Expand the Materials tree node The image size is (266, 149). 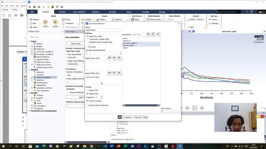click(x=32, y=49)
